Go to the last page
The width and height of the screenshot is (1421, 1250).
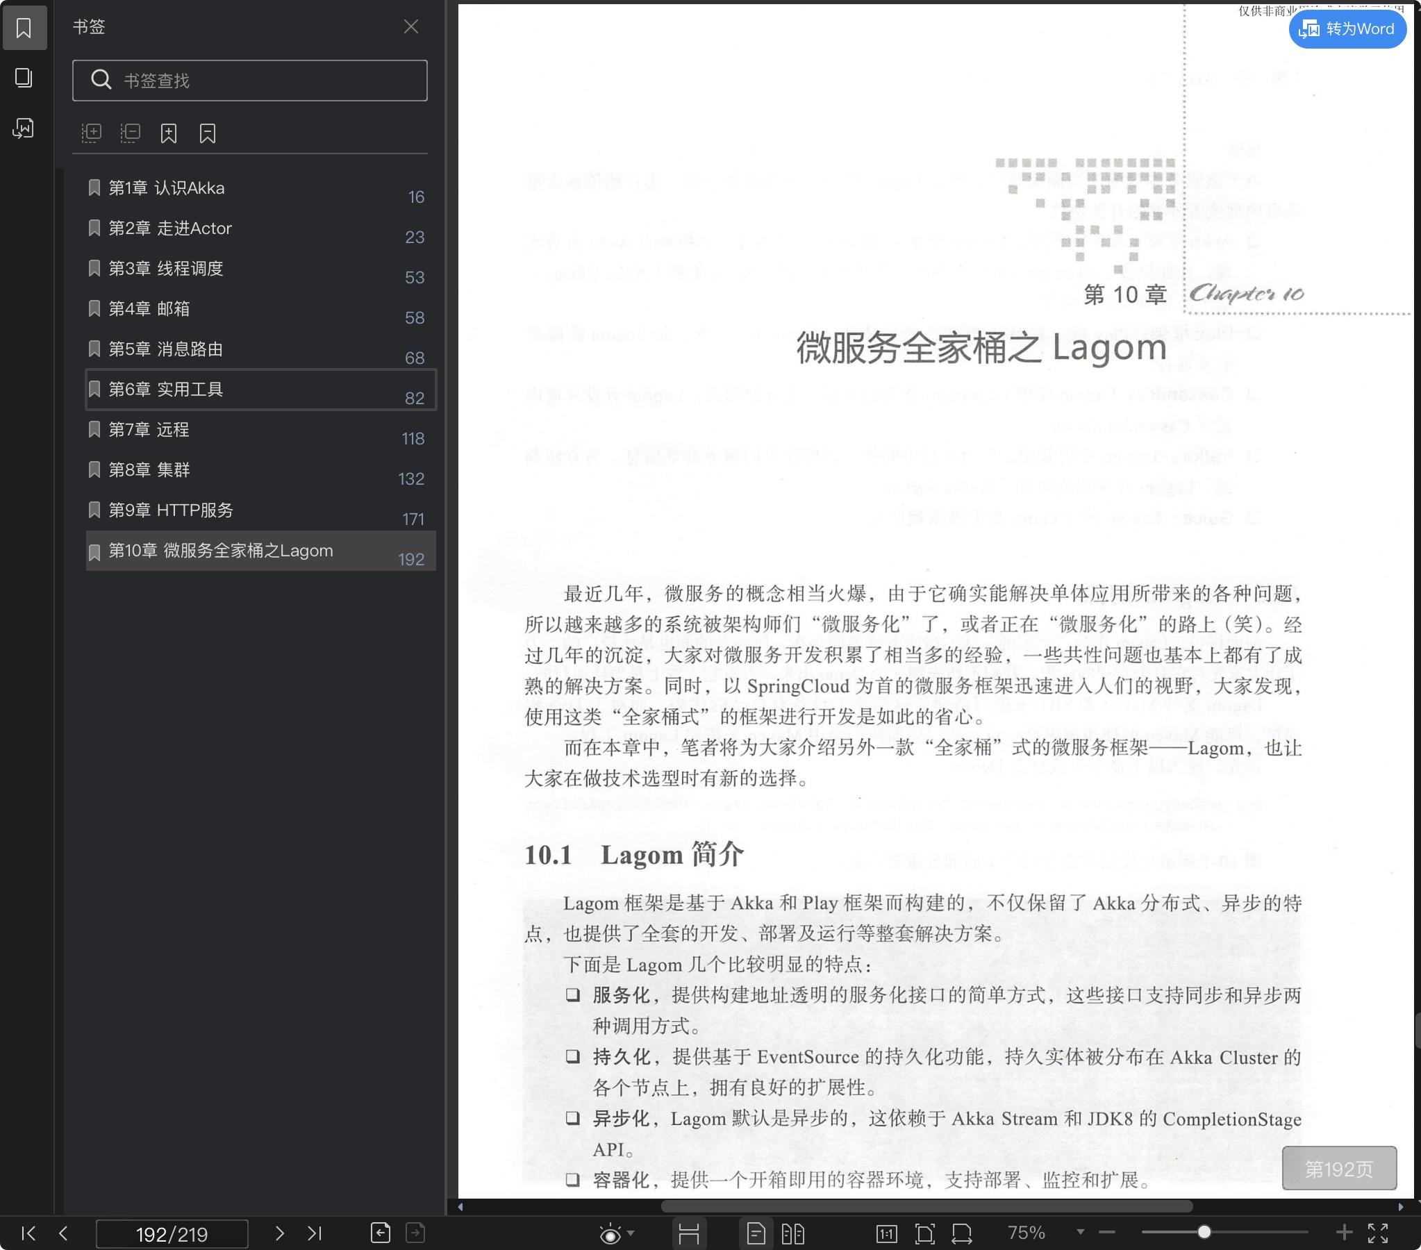click(x=314, y=1233)
